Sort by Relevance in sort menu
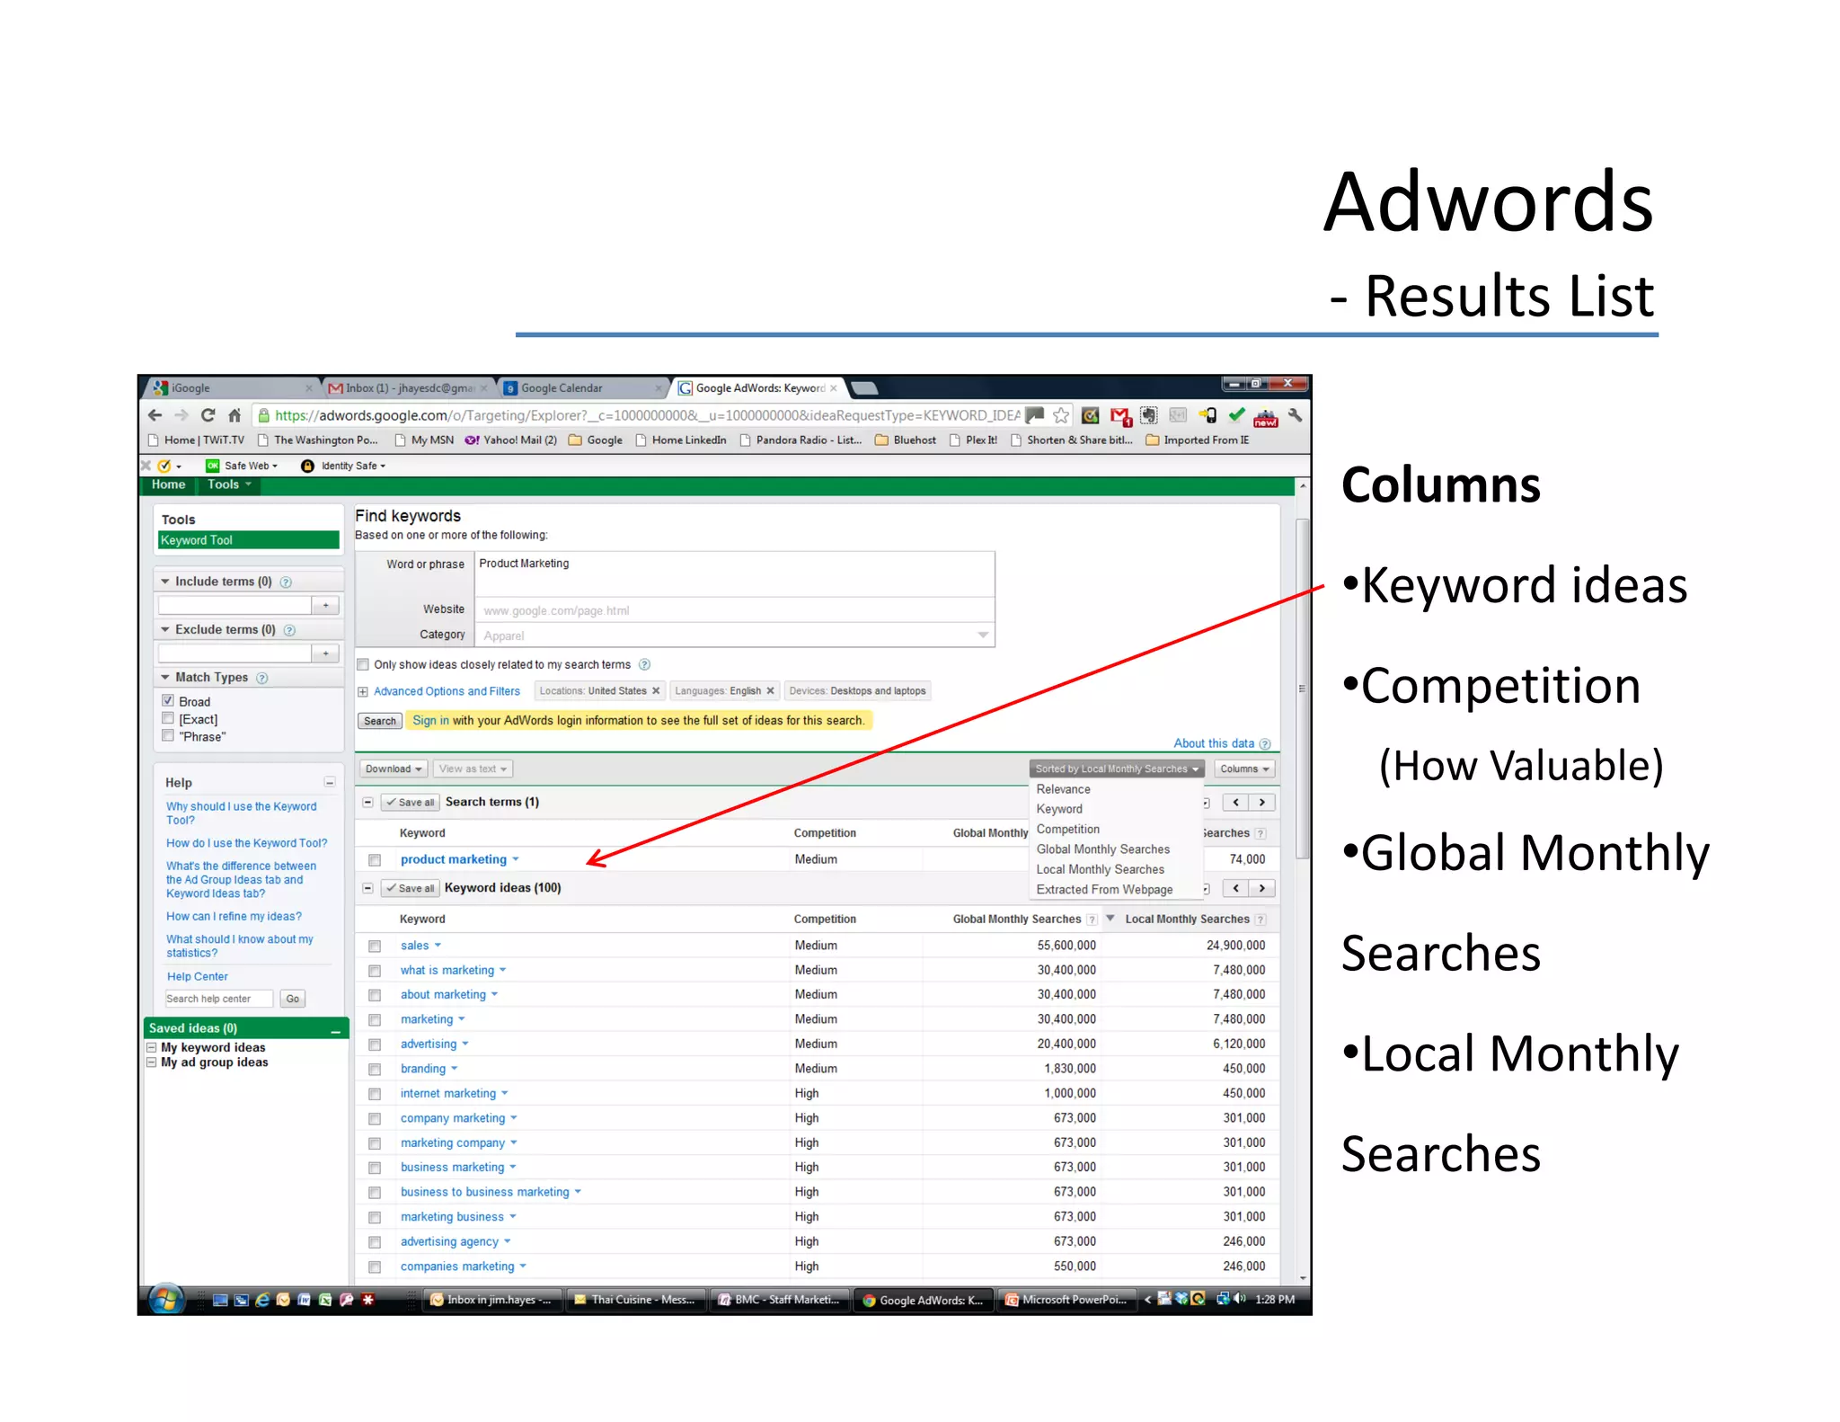 (1064, 789)
